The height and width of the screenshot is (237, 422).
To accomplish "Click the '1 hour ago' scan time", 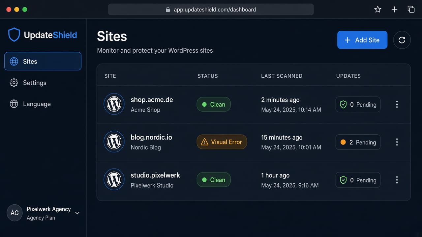I will (275, 175).
